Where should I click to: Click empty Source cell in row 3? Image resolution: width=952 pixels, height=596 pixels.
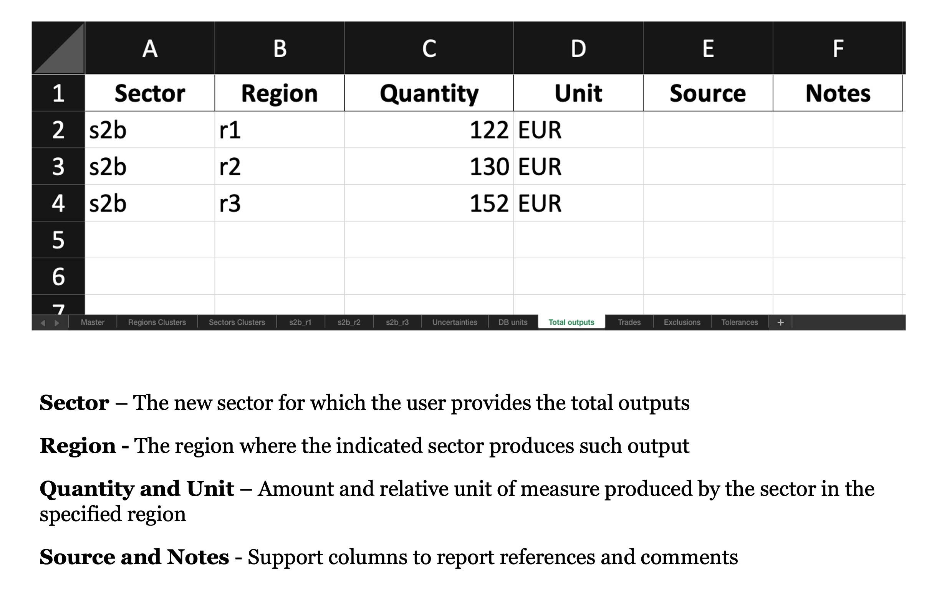coord(708,166)
